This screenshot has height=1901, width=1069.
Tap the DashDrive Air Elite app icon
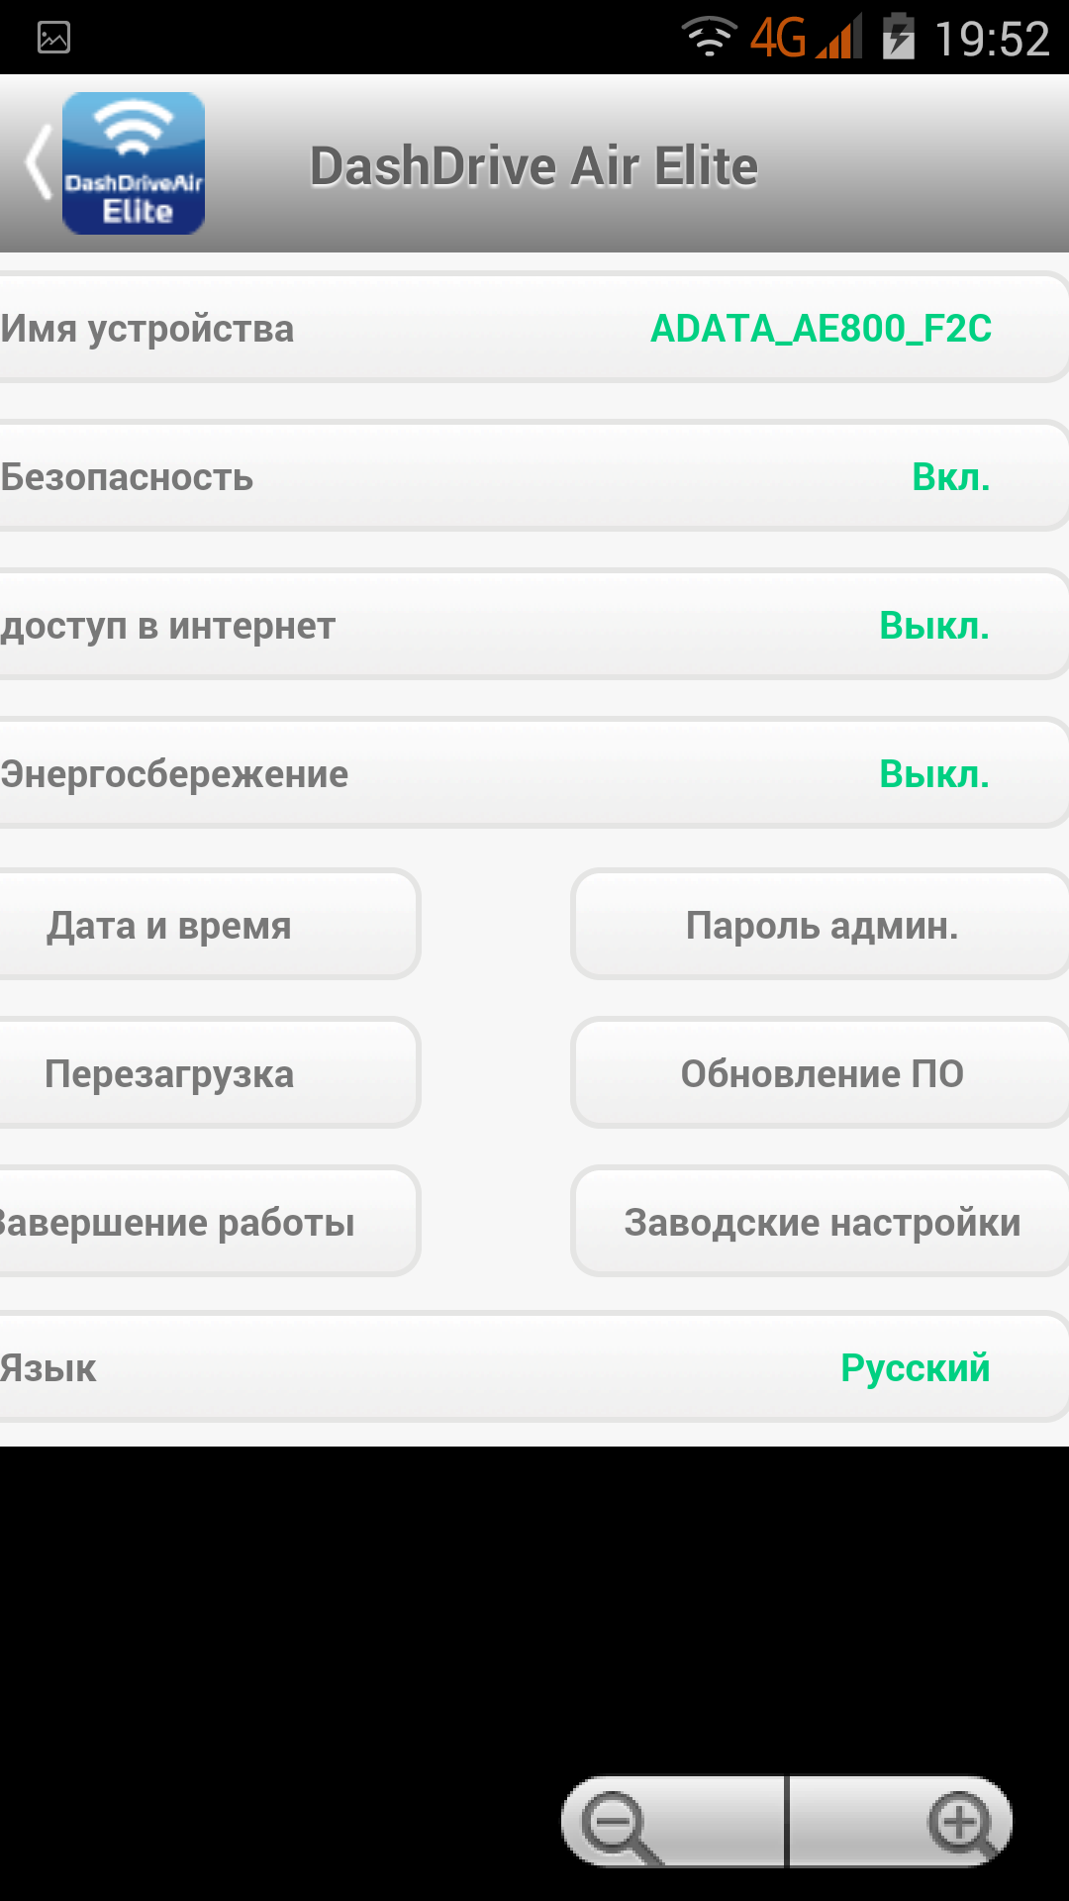pos(134,163)
